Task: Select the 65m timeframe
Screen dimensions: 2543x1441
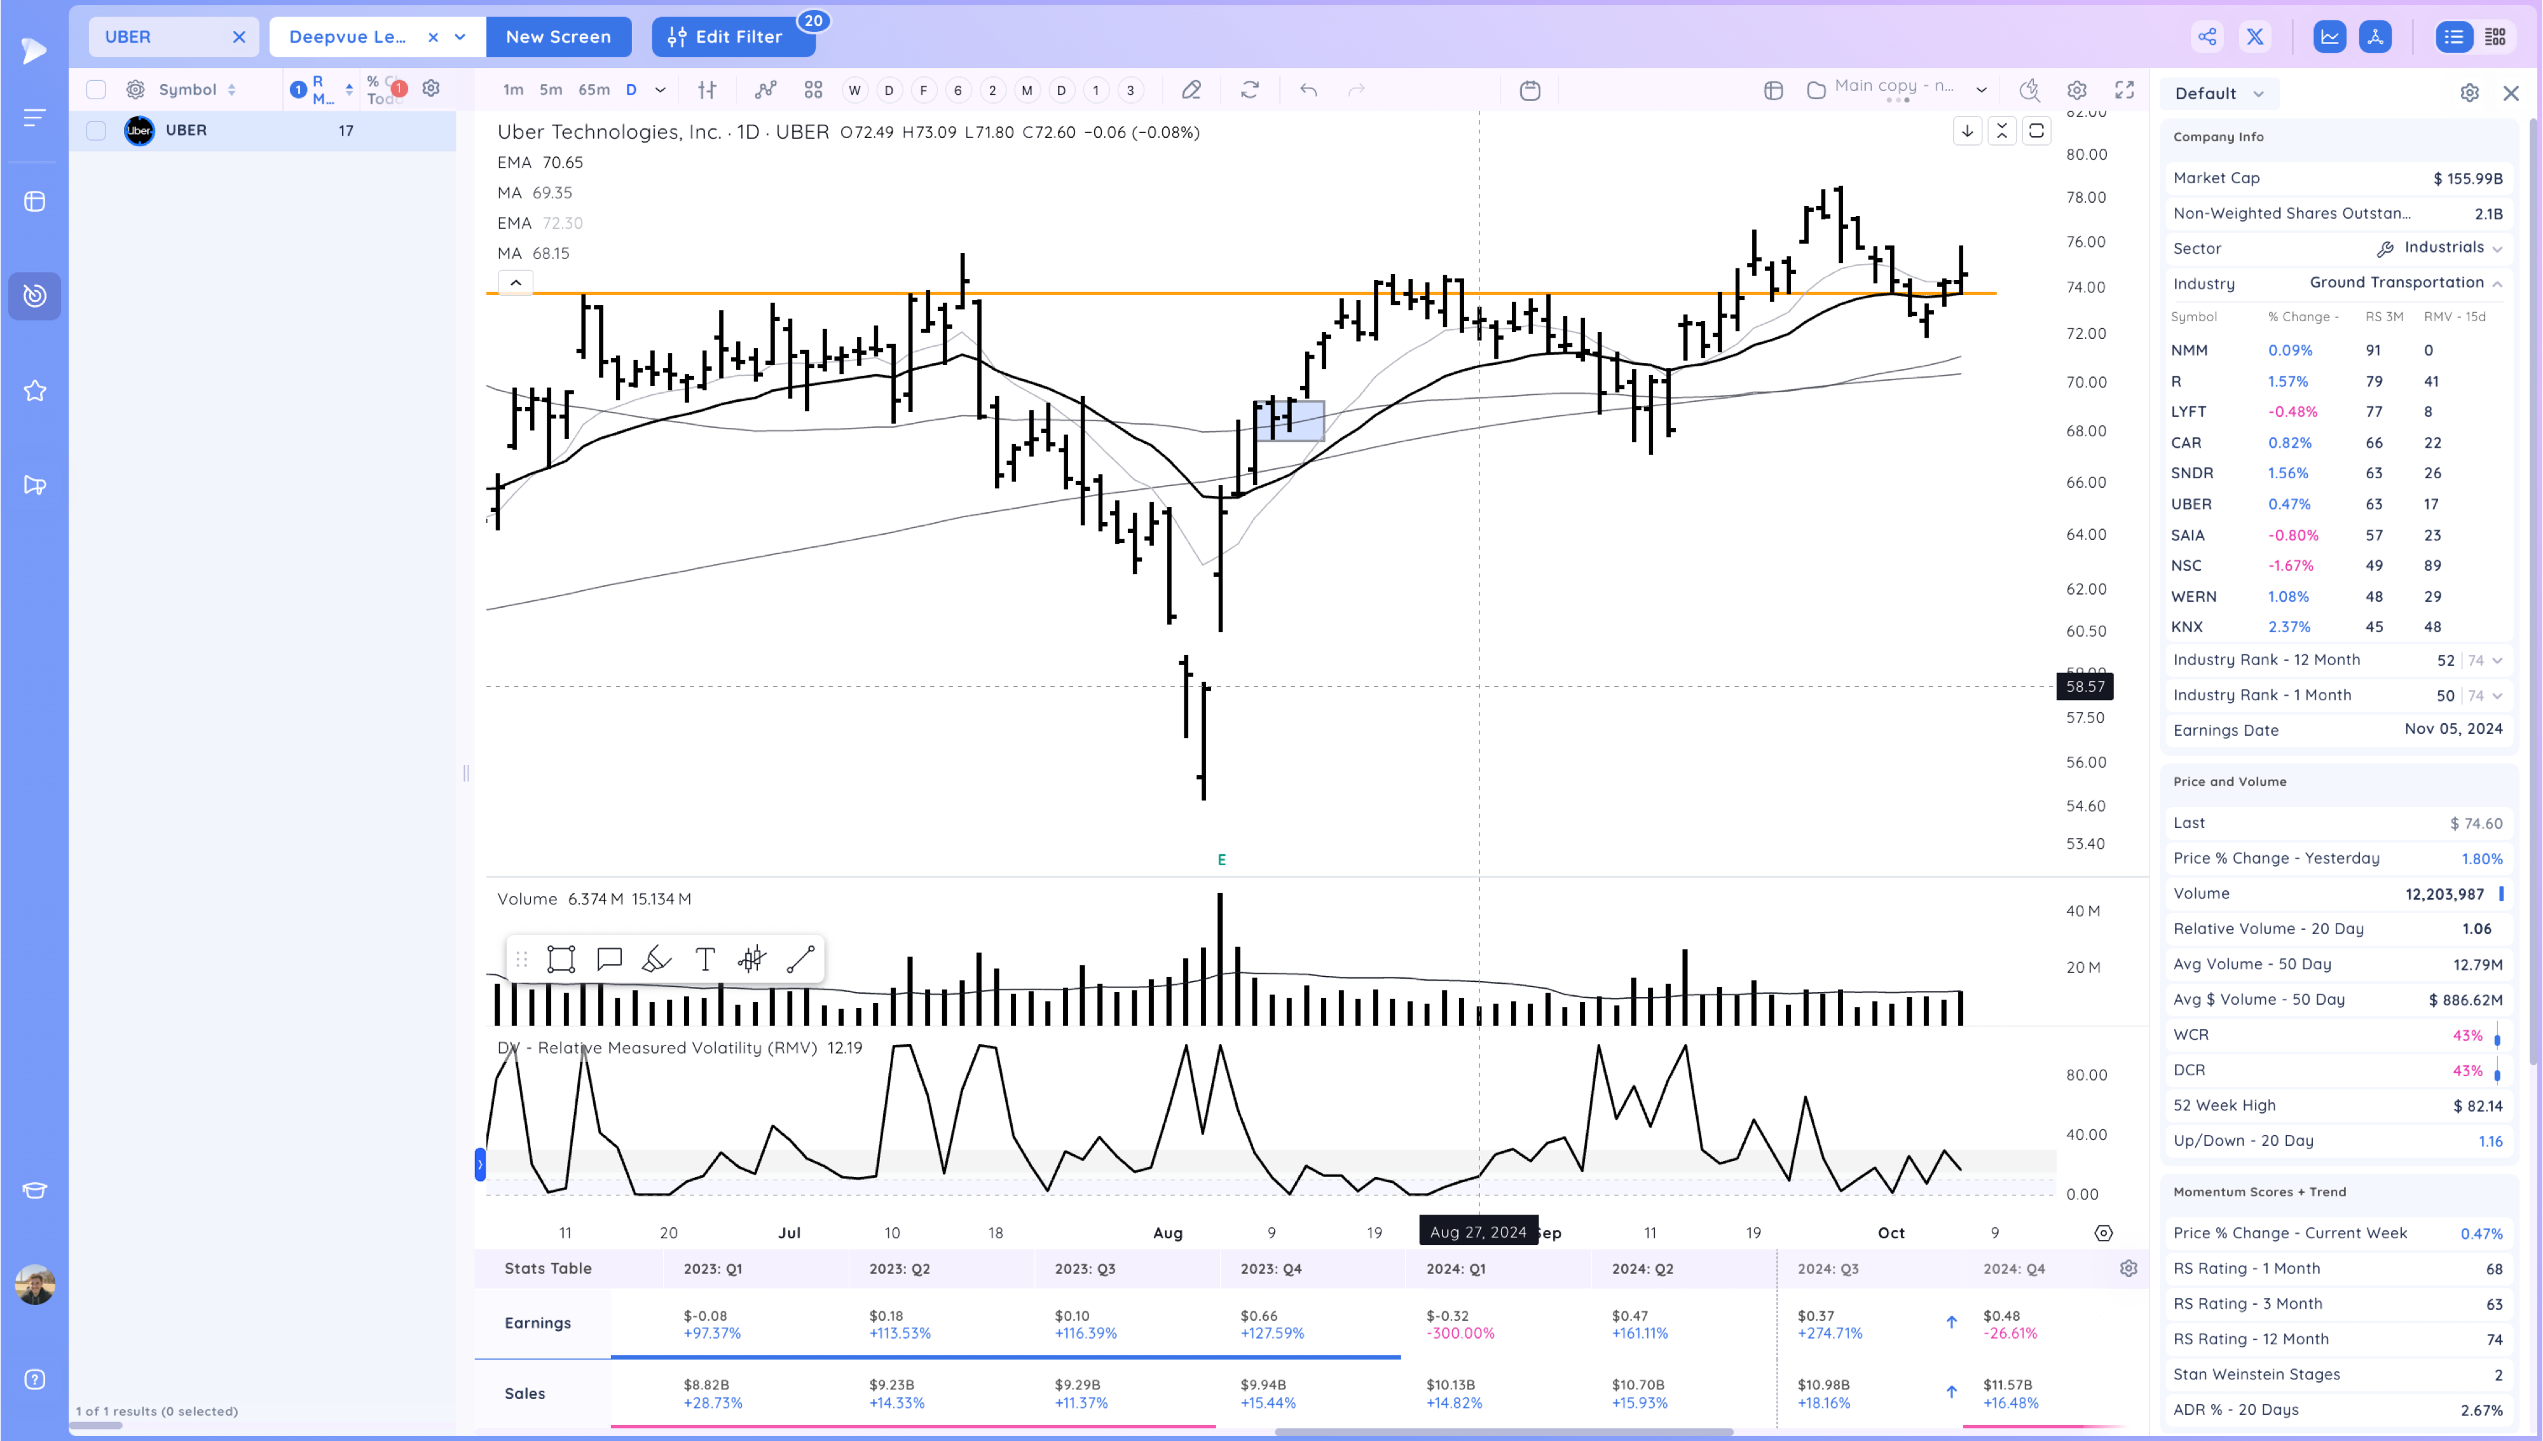Action: coord(593,90)
